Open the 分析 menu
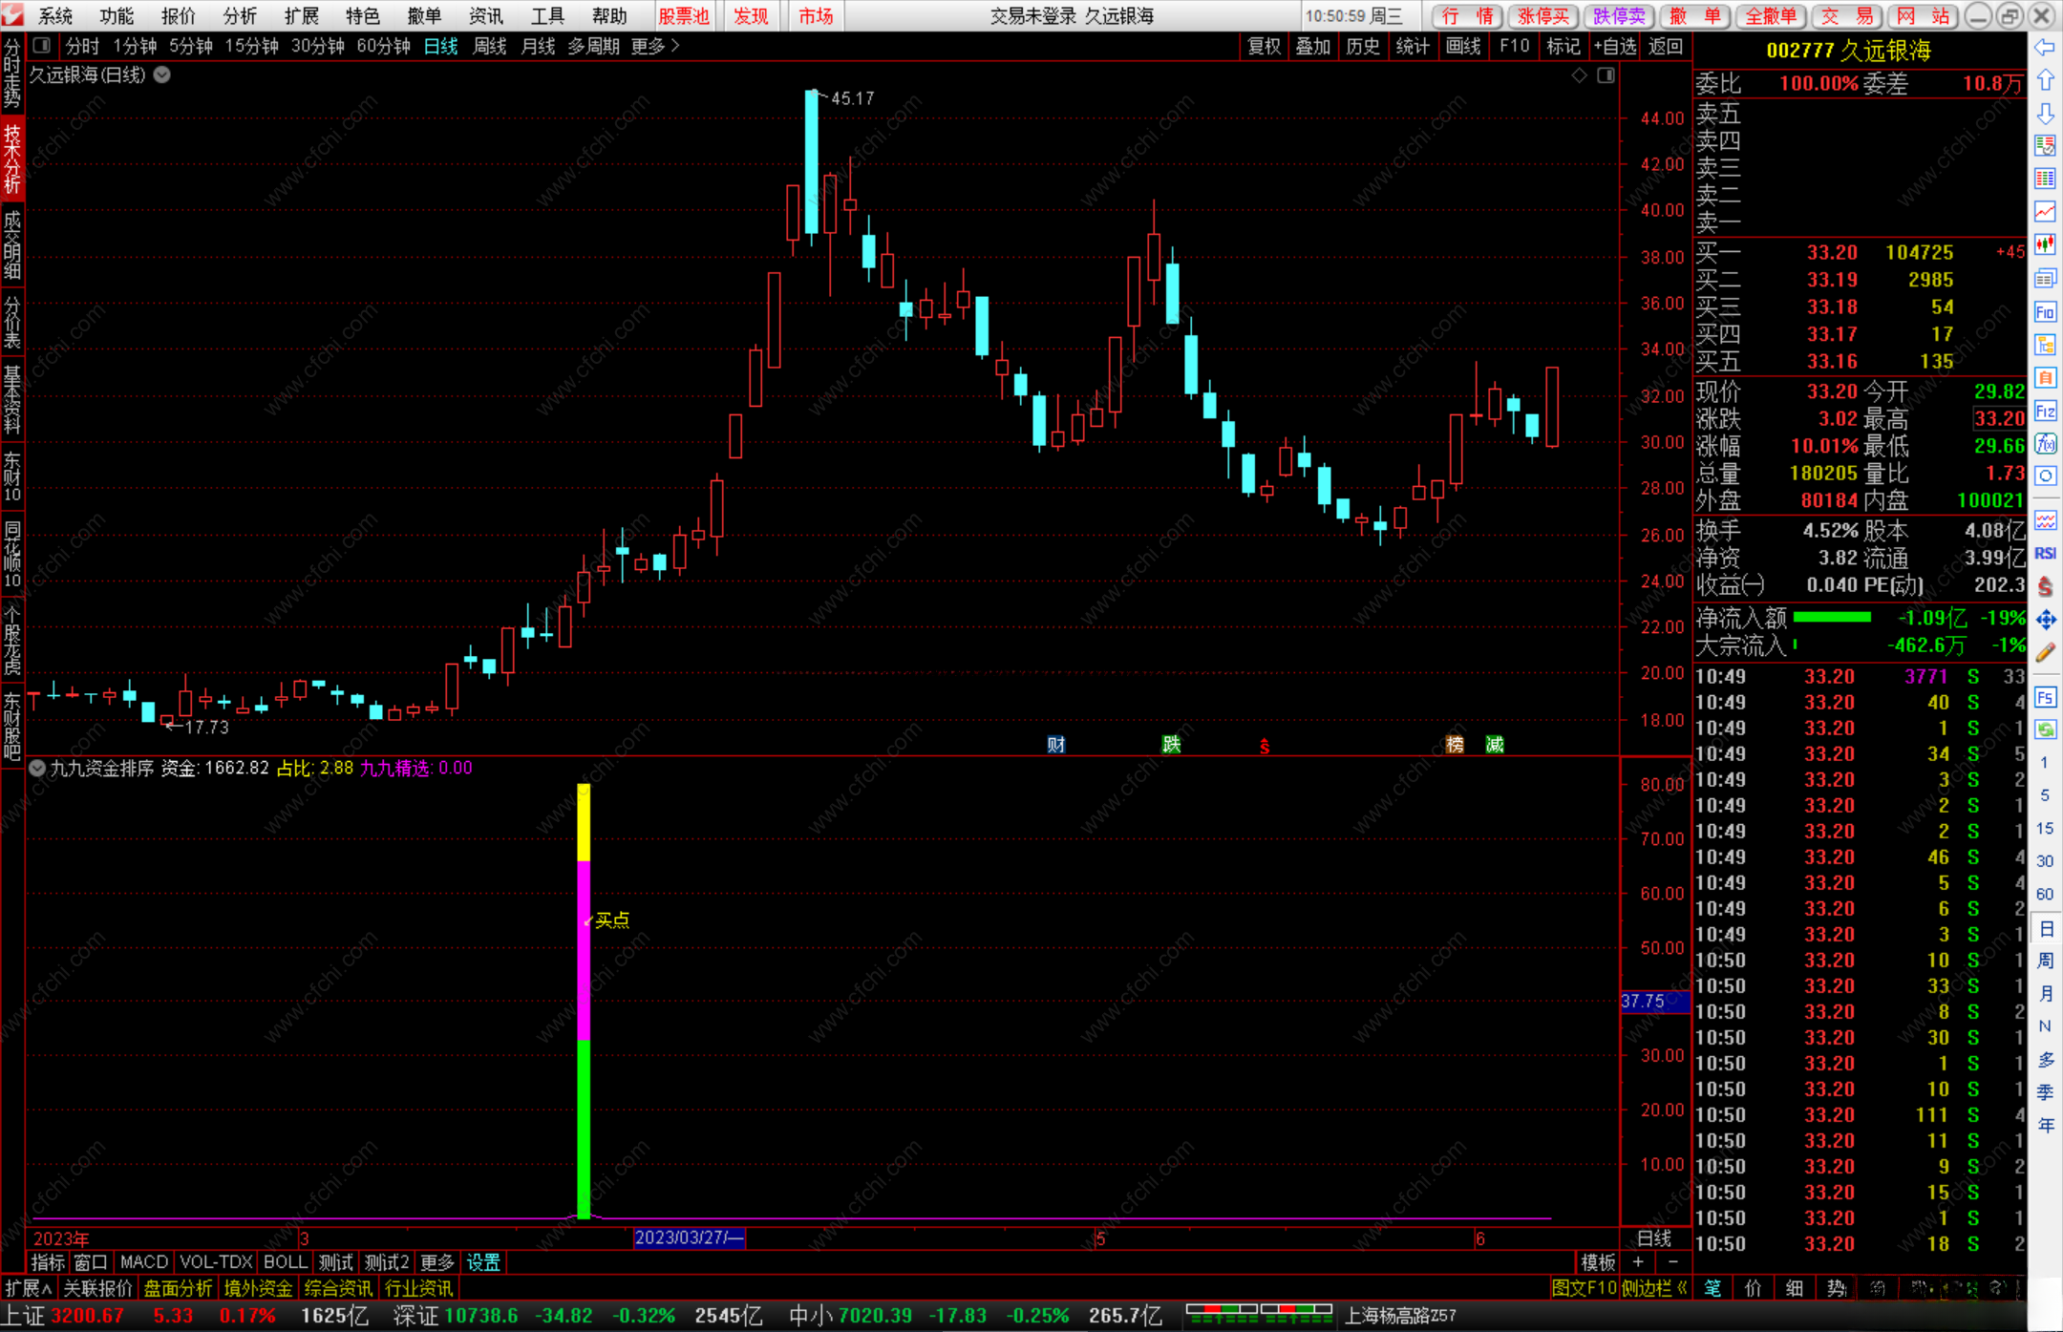The width and height of the screenshot is (2063, 1332). pyautogui.click(x=240, y=16)
